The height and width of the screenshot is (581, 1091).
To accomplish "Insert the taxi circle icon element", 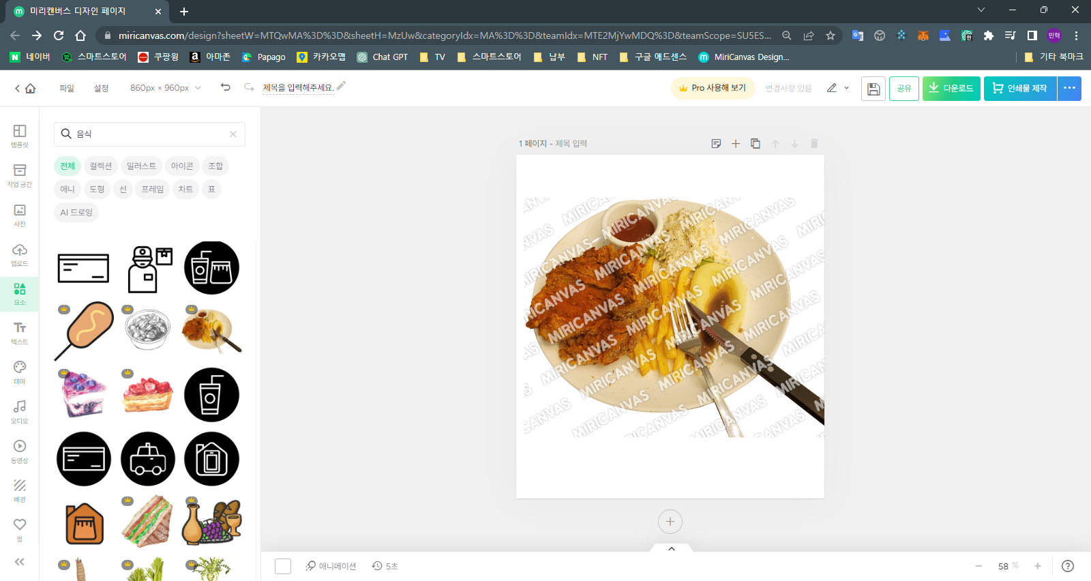I will 148,459.
